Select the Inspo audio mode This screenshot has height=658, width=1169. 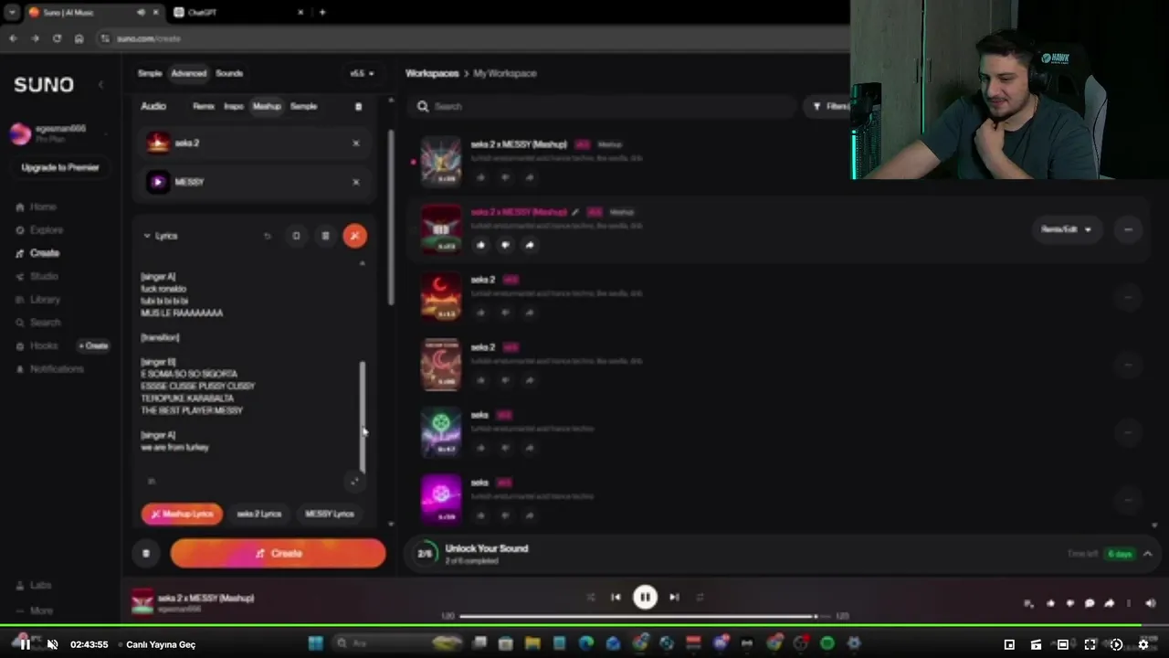pos(234,106)
